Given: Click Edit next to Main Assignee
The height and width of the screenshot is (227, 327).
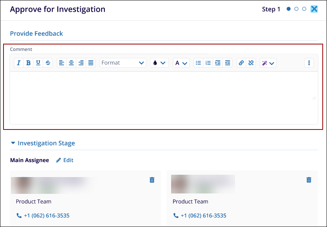Looking at the screenshot, I should pos(65,160).
